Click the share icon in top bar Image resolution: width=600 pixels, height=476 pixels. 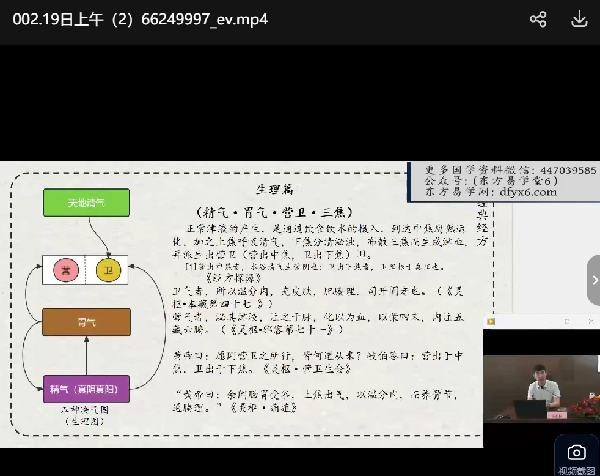pyautogui.click(x=538, y=20)
